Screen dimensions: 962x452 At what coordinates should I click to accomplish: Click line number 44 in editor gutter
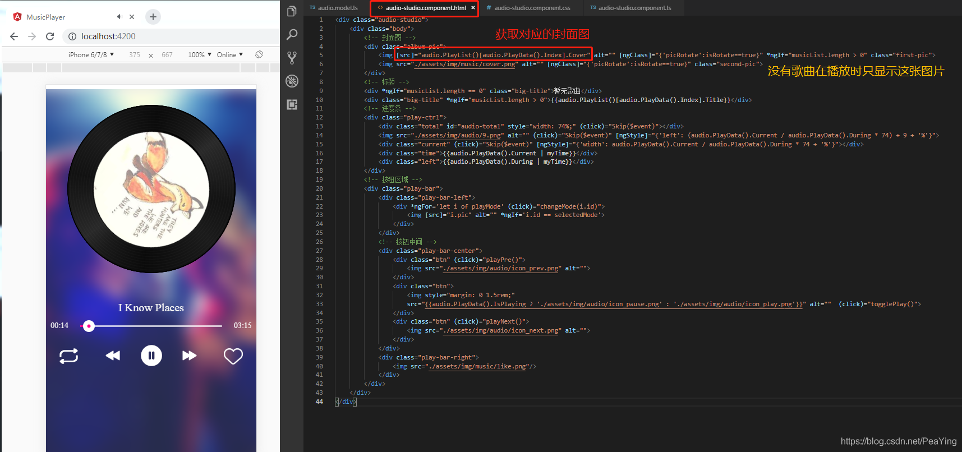point(319,402)
